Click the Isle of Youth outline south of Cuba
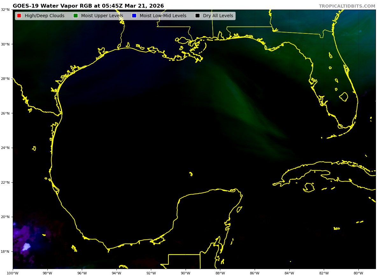 click(x=309, y=187)
